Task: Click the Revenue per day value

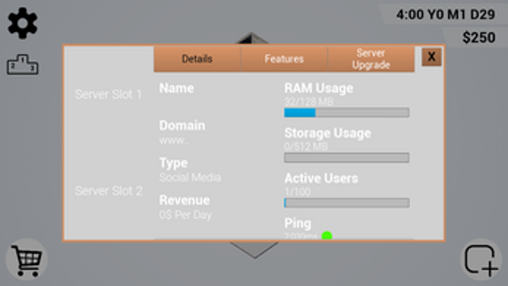Action: pyautogui.click(x=185, y=215)
